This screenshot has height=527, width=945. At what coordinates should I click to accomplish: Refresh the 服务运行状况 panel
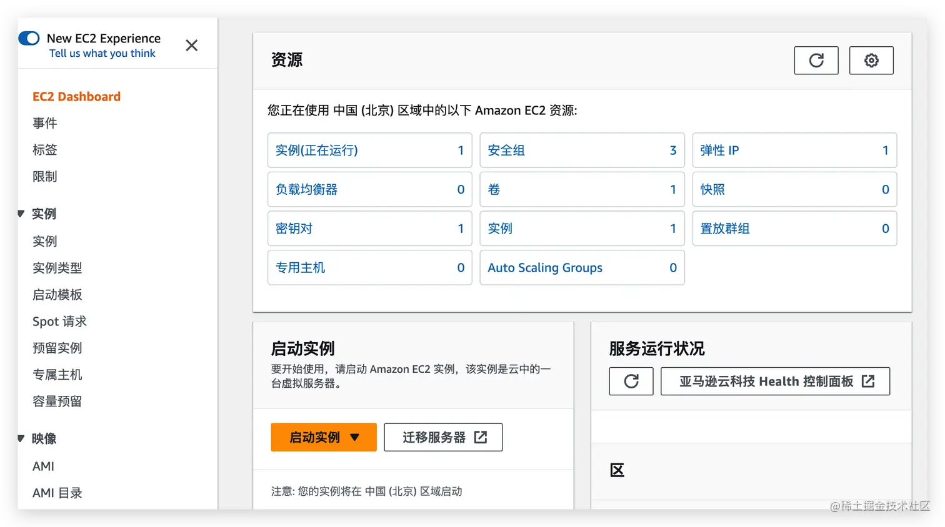(631, 382)
